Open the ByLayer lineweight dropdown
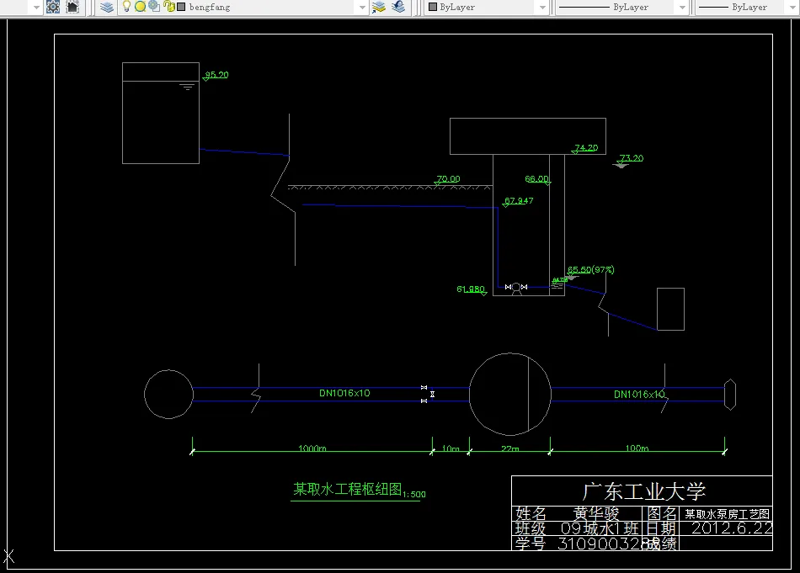The width and height of the screenshot is (800, 573). [792, 7]
